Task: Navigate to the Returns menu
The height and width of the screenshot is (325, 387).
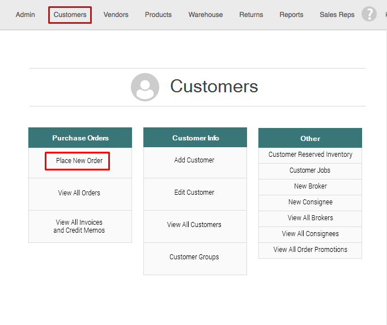Action: click(x=251, y=15)
